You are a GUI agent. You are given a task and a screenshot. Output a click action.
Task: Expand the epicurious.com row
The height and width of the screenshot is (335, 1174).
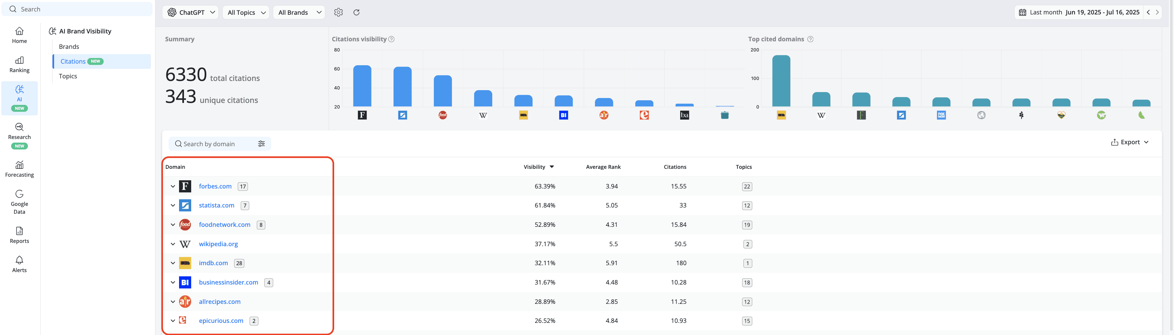coord(173,321)
